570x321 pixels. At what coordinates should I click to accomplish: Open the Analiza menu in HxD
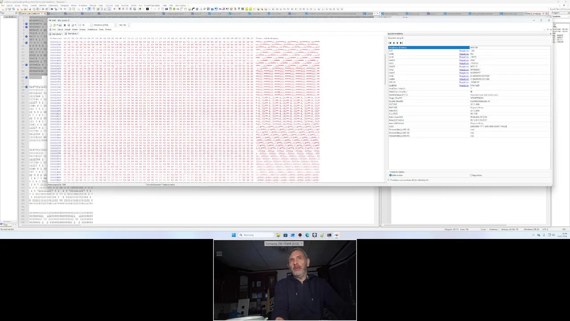click(82, 29)
